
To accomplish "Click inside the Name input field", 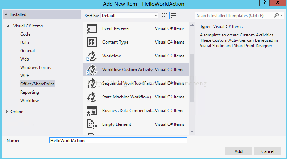I will pos(118,141).
